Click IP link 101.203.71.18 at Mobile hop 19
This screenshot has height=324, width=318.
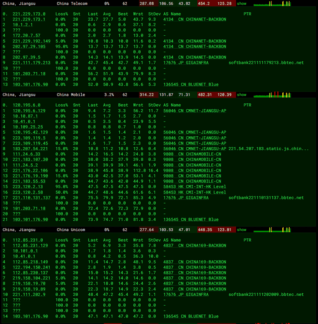29,209
